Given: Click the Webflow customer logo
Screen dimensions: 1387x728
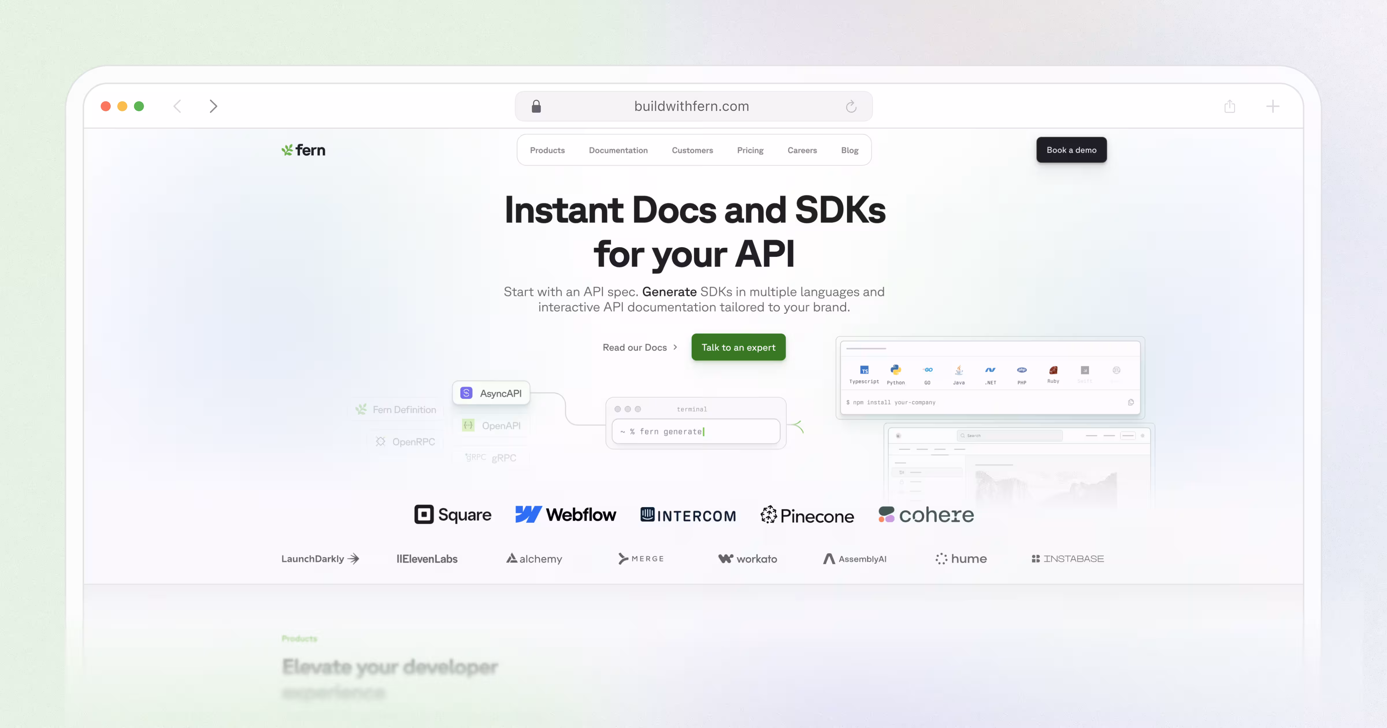Looking at the screenshot, I should pyautogui.click(x=565, y=515).
